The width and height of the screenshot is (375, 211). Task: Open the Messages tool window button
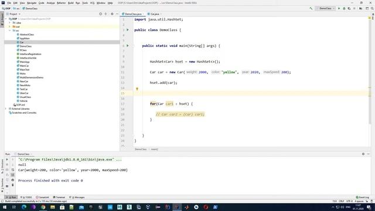[x=77, y=198]
